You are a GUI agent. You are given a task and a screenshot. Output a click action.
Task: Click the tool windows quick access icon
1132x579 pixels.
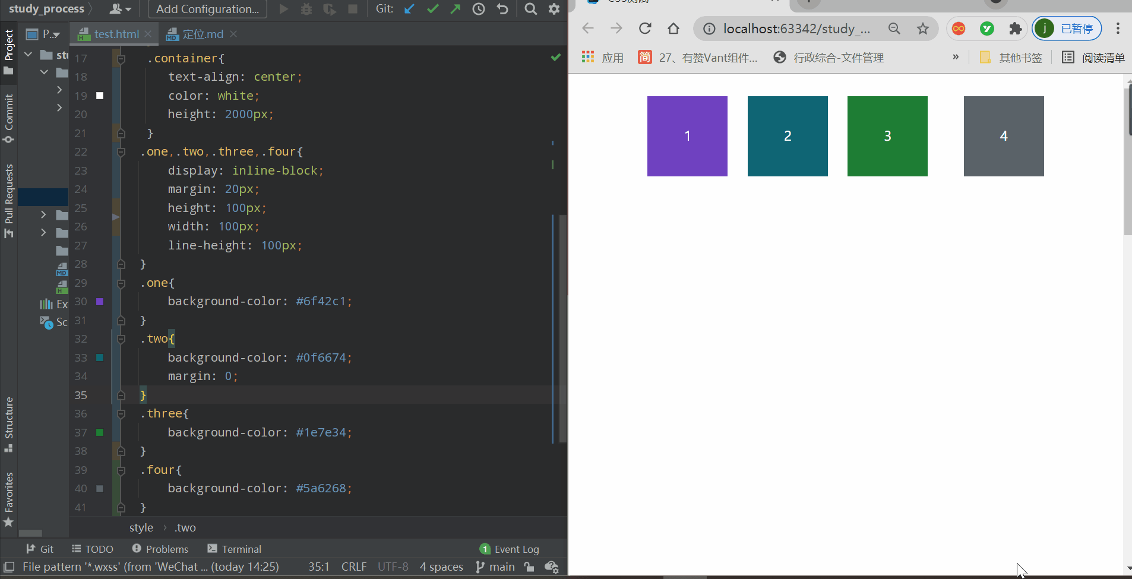pyautogui.click(x=9, y=567)
